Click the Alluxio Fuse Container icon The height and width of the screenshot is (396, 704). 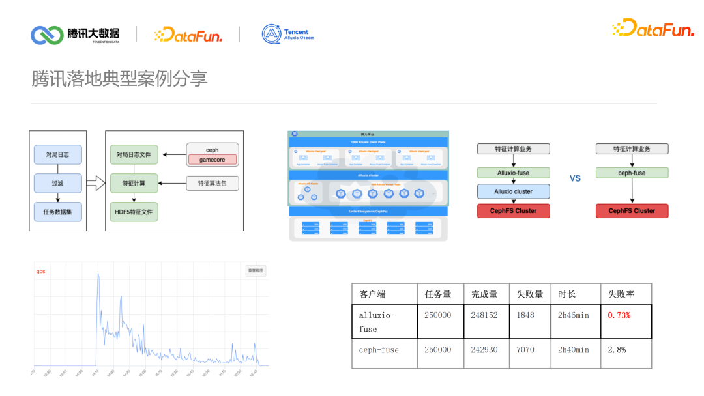pyautogui.click(x=328, y=157)
